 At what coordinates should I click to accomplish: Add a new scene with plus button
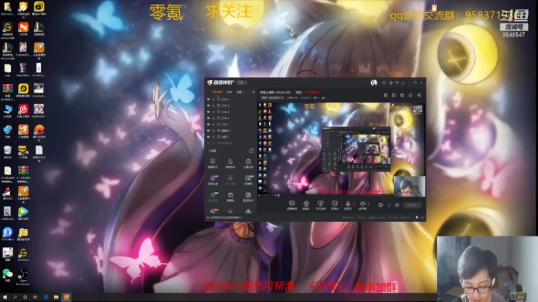[254, 92]
